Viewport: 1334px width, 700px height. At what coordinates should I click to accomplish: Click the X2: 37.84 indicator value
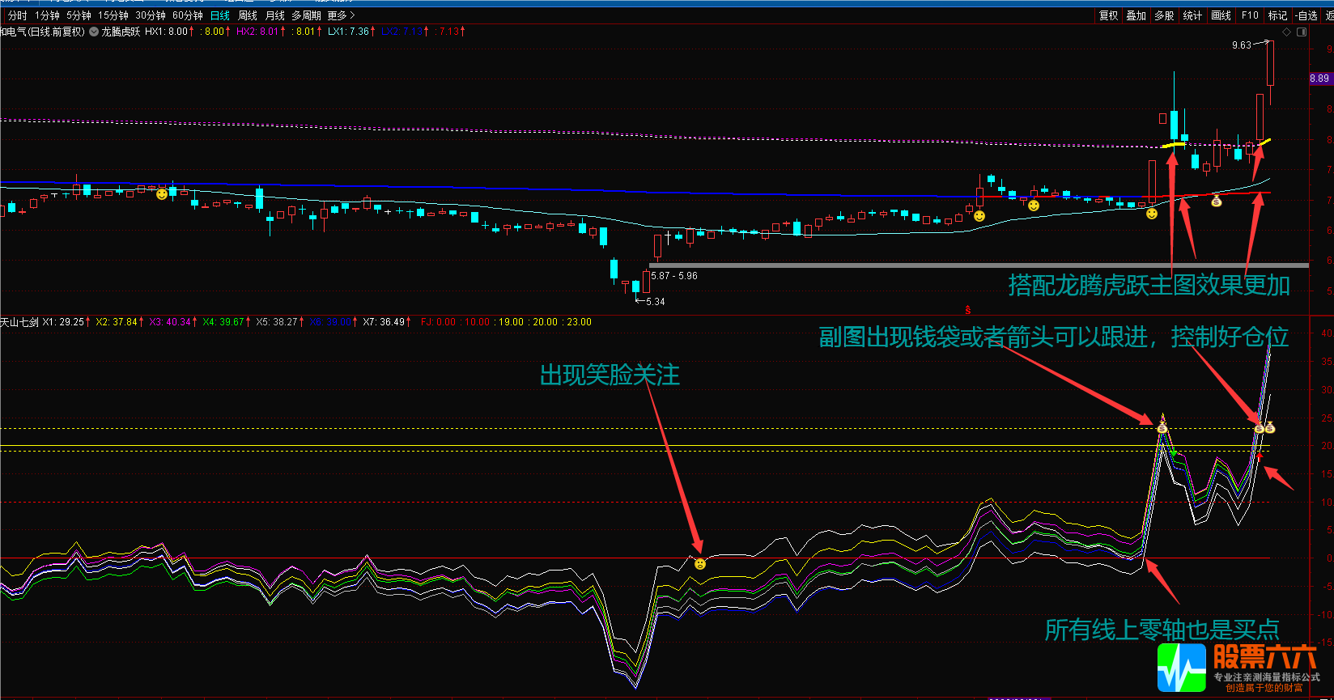click(x=120, y=322)
